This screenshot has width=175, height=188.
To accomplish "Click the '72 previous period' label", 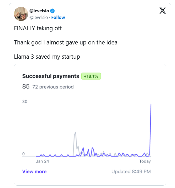I will click(53, 87).
